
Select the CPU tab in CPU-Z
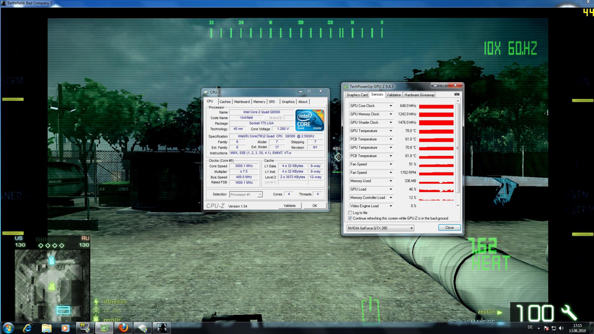(210, 101)
